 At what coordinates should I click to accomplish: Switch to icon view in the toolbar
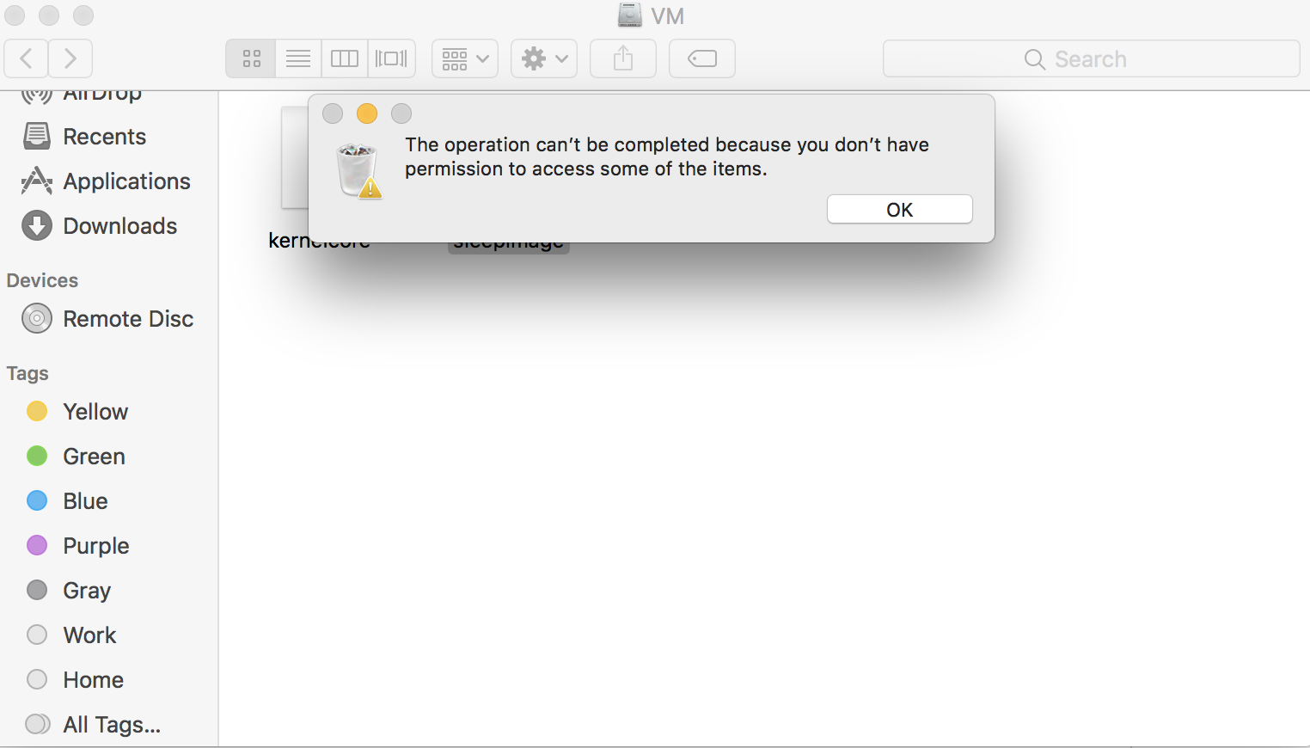click(x=250, y=58)
